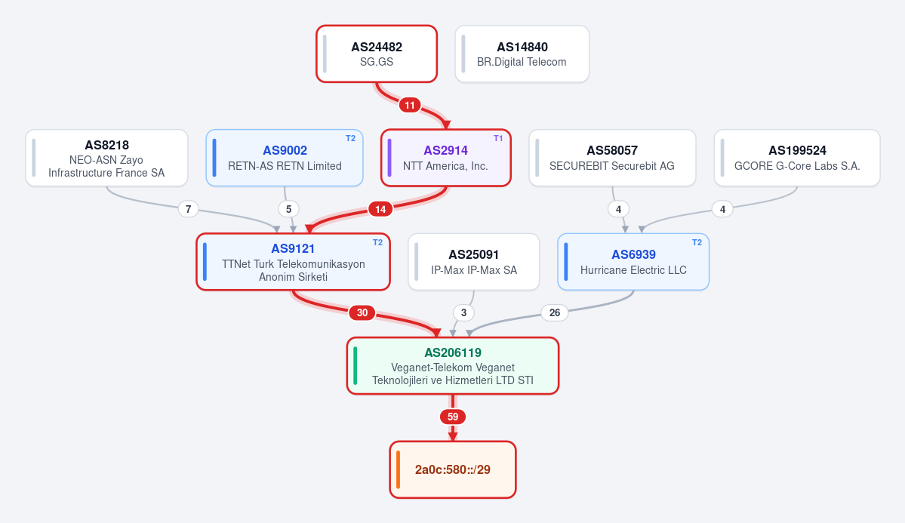Click the gray edge badge labeled 3
Viewport: 905px width, 523px height.
[x=463, y=312]
